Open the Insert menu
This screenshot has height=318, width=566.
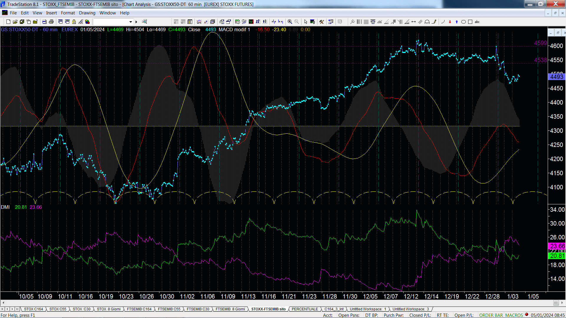point(51,13)
